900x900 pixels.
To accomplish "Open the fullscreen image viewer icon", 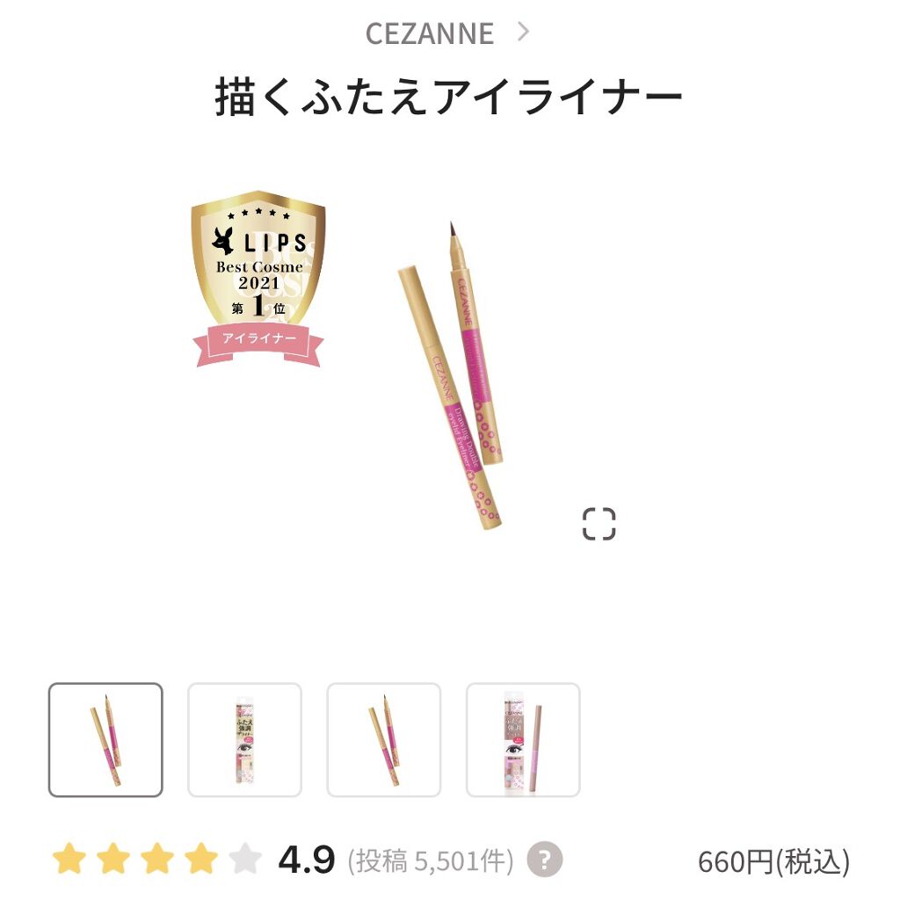I will [599, 524].
